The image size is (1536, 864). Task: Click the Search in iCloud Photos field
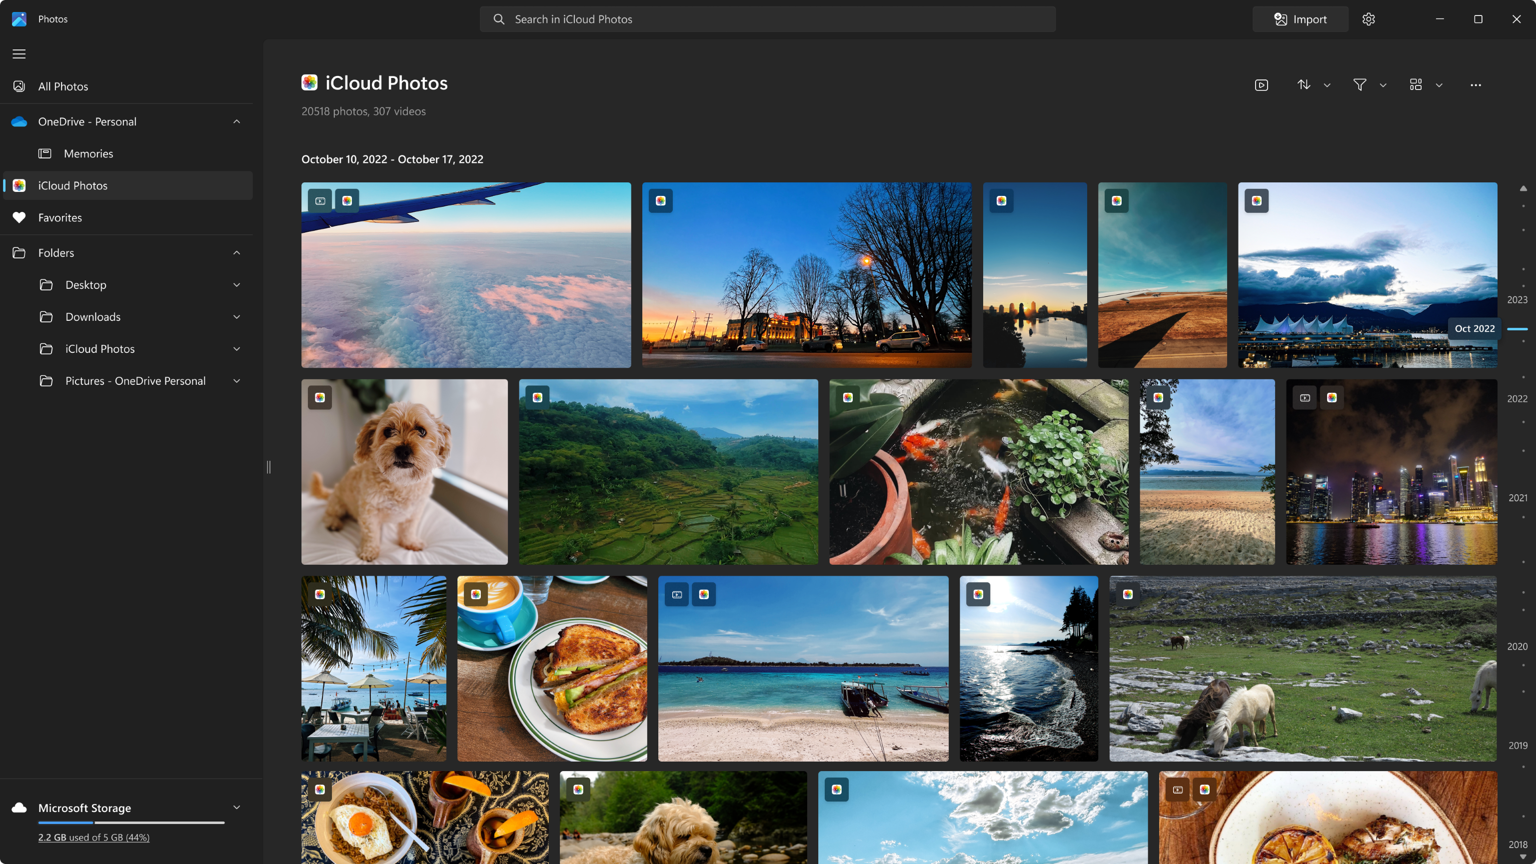tap(767, 19)
